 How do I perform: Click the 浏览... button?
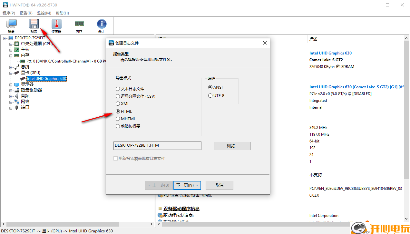232,146
